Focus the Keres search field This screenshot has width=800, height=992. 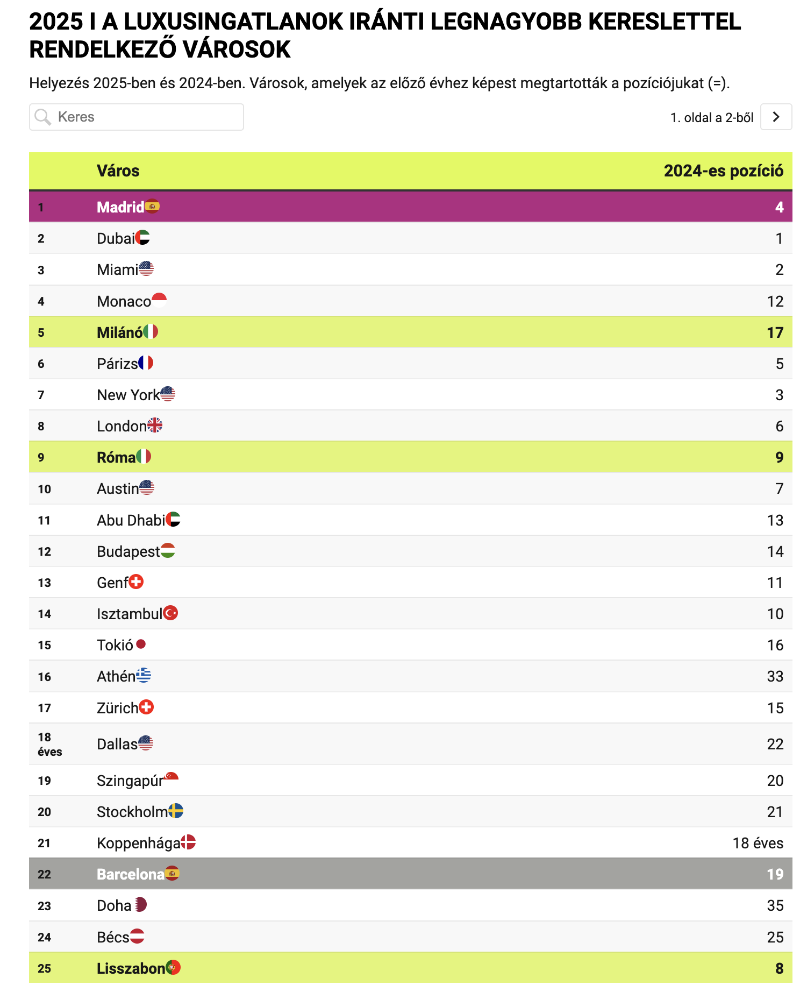point(137,117)
